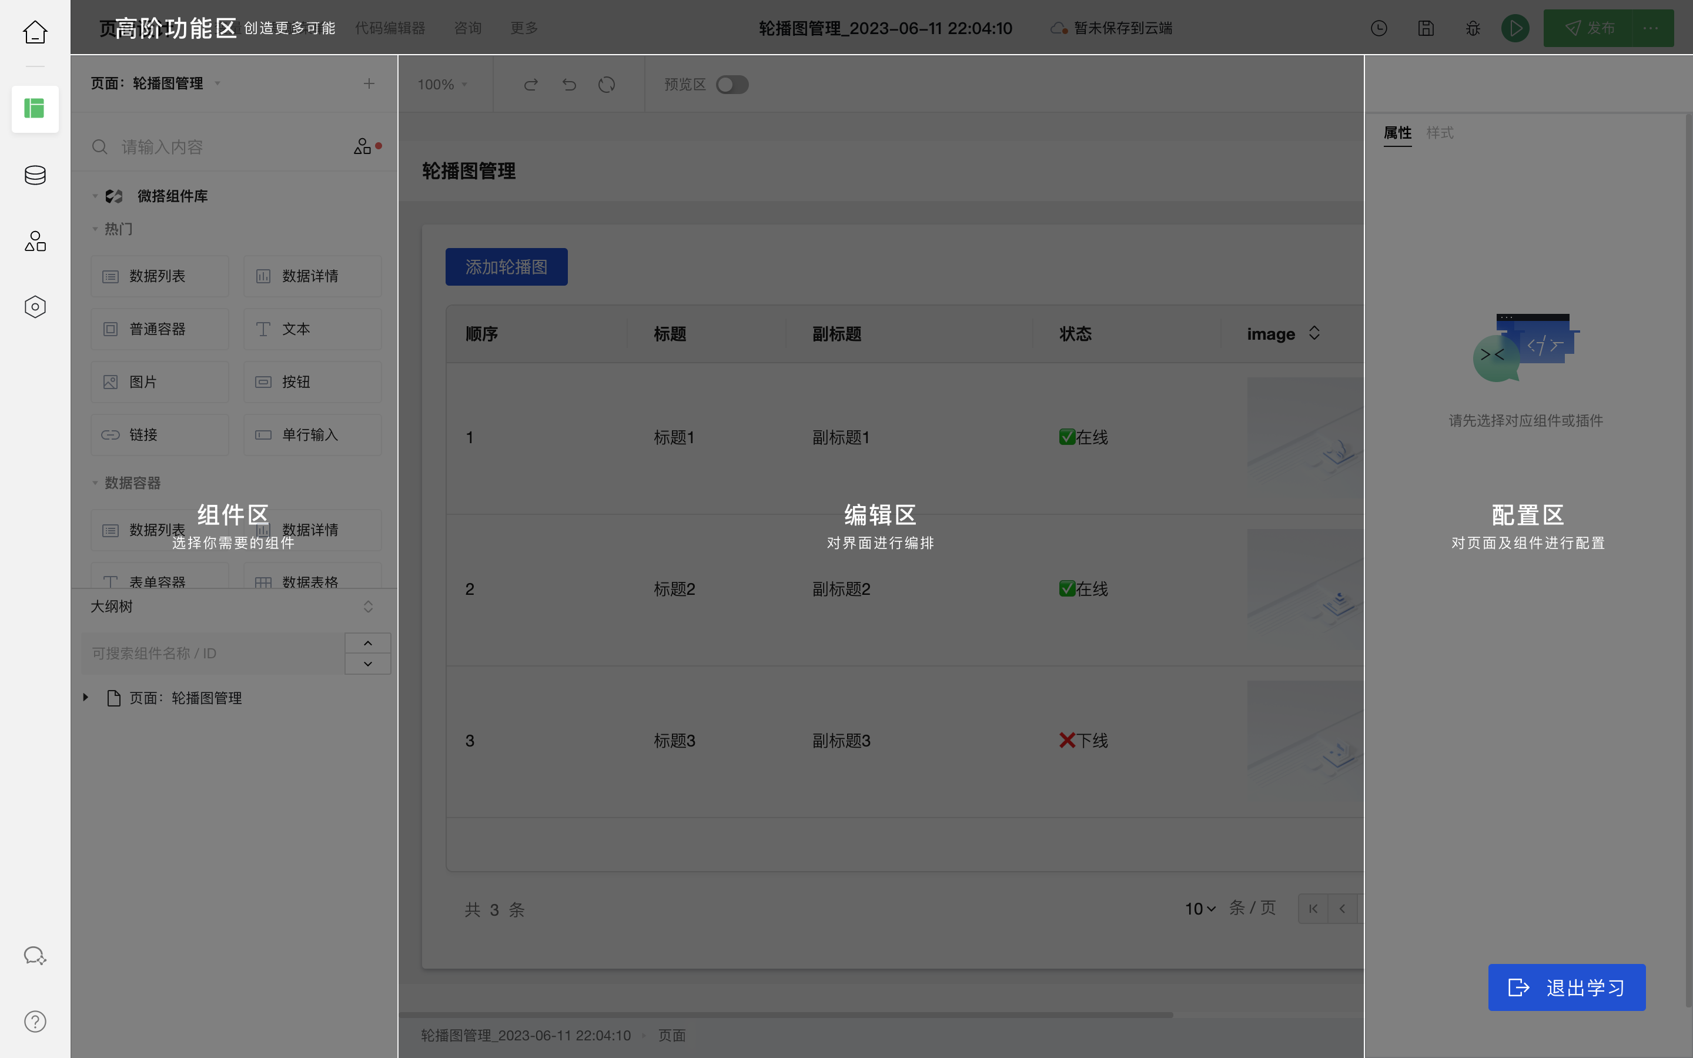Viewport: 1693px width, 1058px height.
Task: Collapse the 热门 component group
Action: pyautogui.click(x=96, y=229)
